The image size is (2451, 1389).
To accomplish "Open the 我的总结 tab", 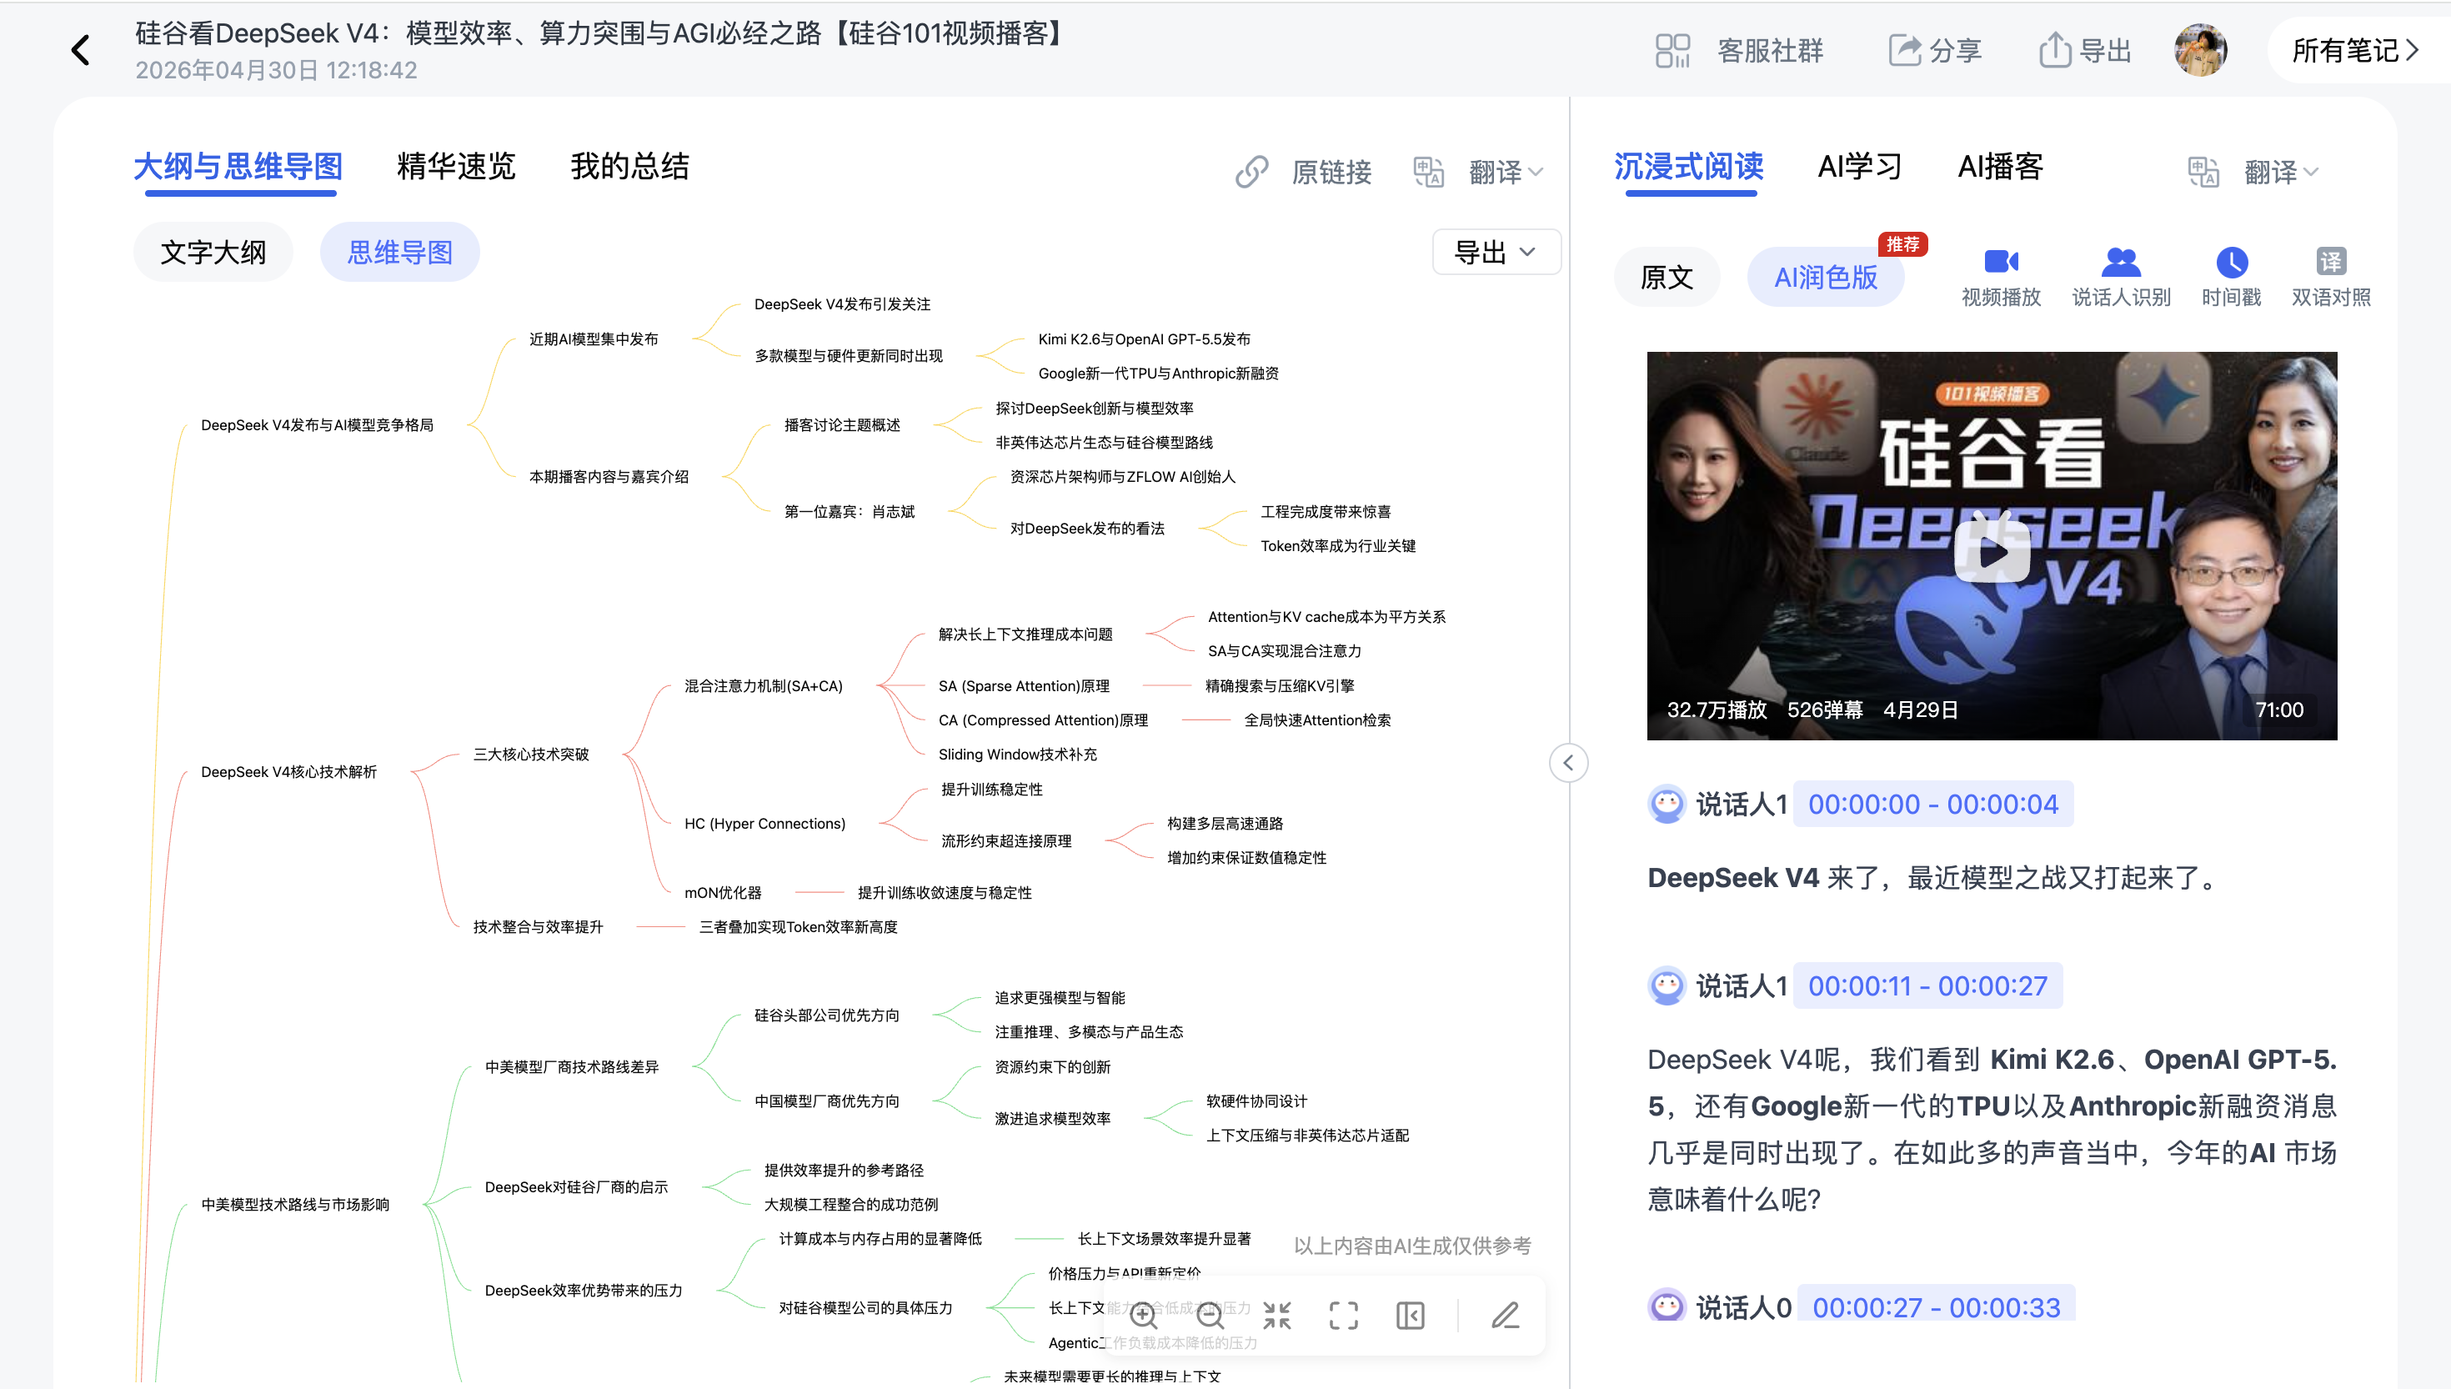I will [629, 167].
